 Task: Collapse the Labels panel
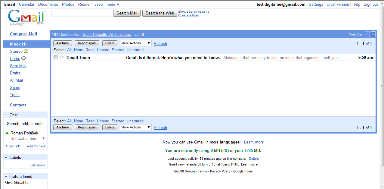point(6,157)
